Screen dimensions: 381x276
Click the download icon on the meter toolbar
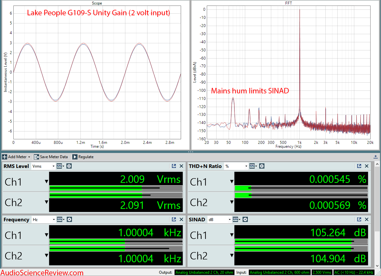point(375,157)
